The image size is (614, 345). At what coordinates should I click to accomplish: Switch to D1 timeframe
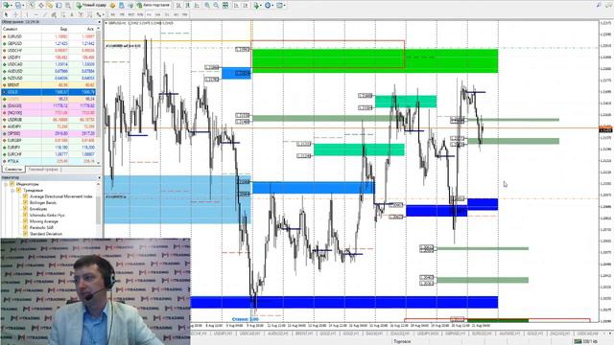(167, 14)
